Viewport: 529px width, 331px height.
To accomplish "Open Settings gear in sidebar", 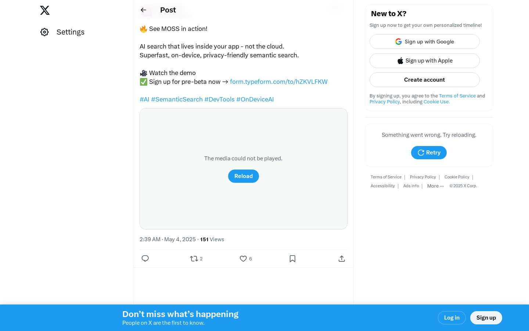I will (44, 32).
